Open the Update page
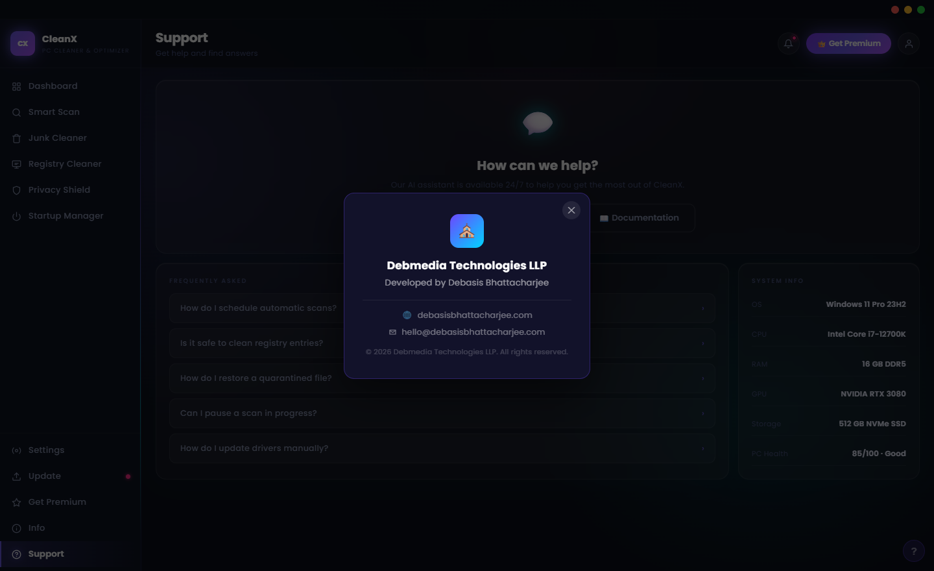 [70, 476]
